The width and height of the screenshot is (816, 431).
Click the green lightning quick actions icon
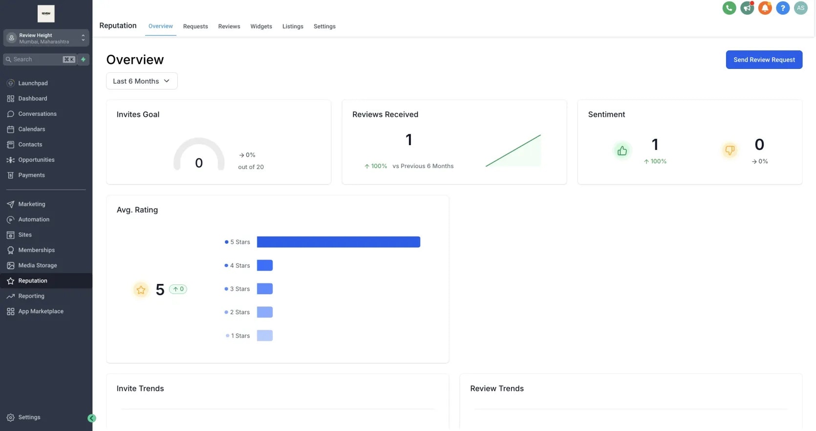click(83, 60)
